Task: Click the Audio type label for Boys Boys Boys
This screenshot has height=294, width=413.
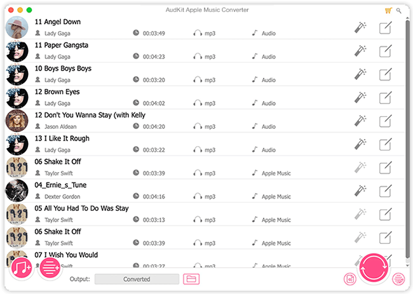Action: pos(269,80)
